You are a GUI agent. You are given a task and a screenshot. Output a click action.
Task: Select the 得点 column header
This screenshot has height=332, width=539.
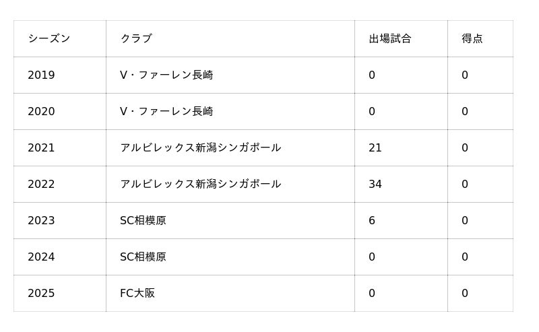point(472,39)
